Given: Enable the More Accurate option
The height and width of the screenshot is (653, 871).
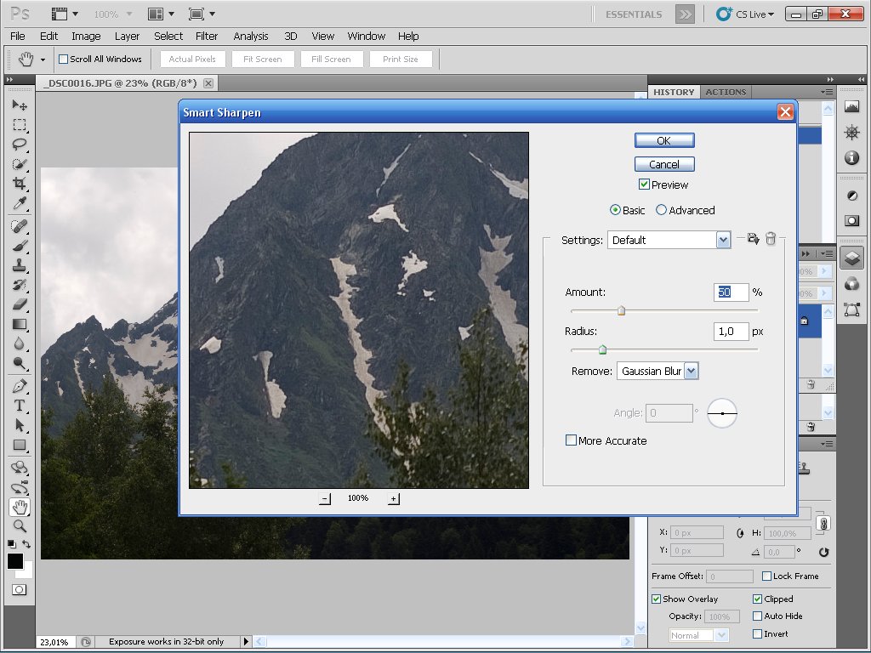Looking at the screenshot, I should point(572,440).
